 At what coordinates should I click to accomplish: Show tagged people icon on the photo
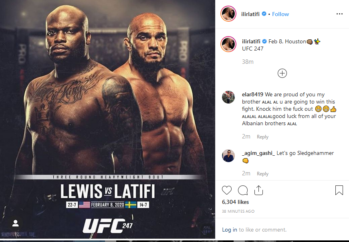coord(15,223)
